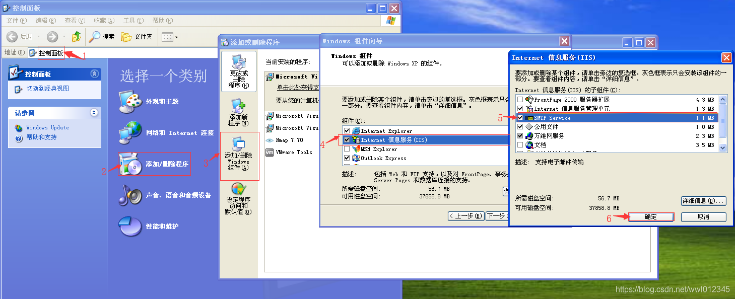Click the VMware Tools vm icon
Viewport: 735px width, 299px height.
[x=270, y=152]
